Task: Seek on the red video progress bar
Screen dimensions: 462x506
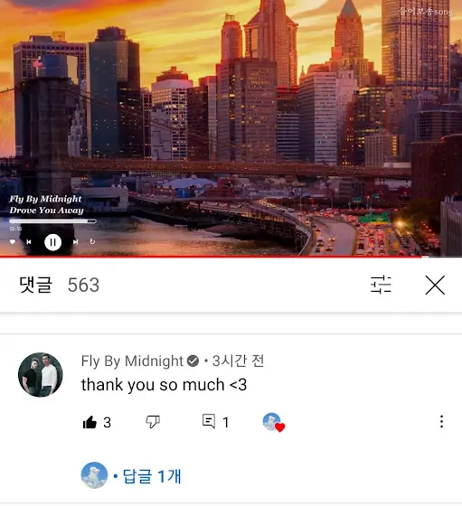Action: (x=231, y=257)
